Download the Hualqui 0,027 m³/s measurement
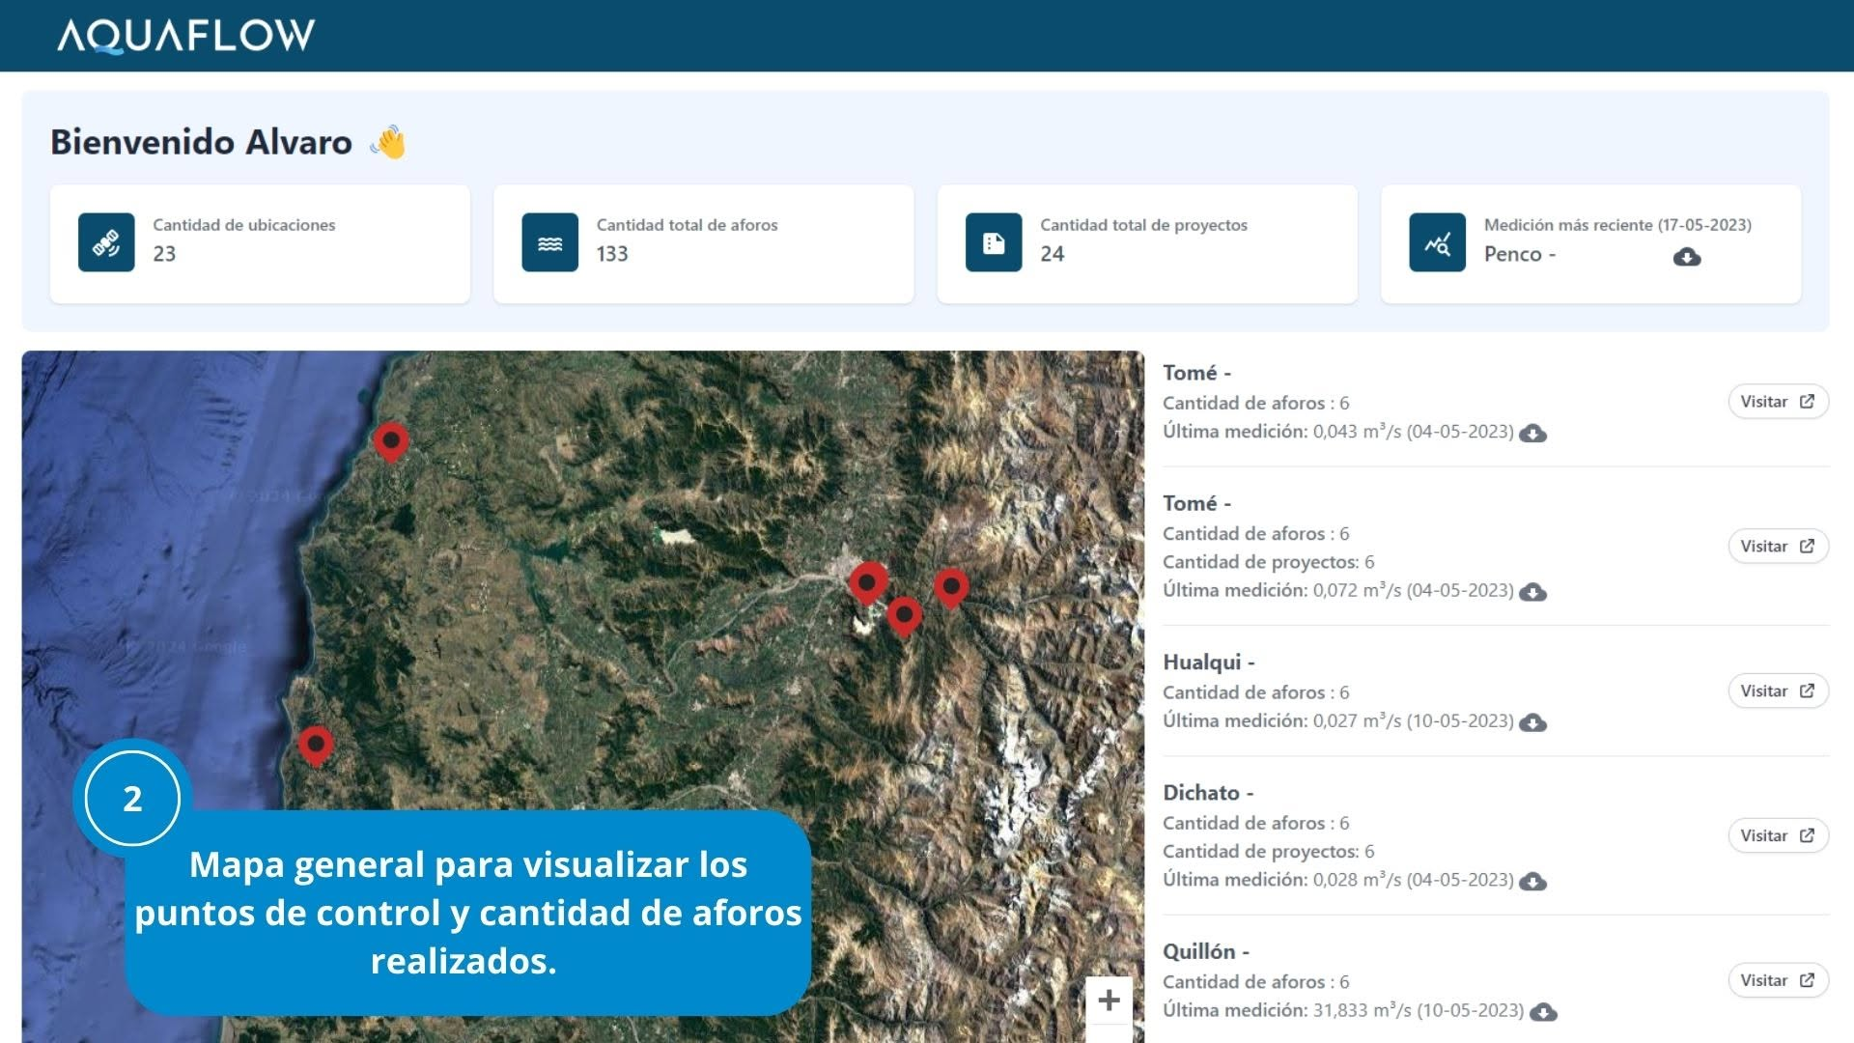The height and width of the screenshot is (1043, 1854). pyautogui.click(x=1532, y=722)
